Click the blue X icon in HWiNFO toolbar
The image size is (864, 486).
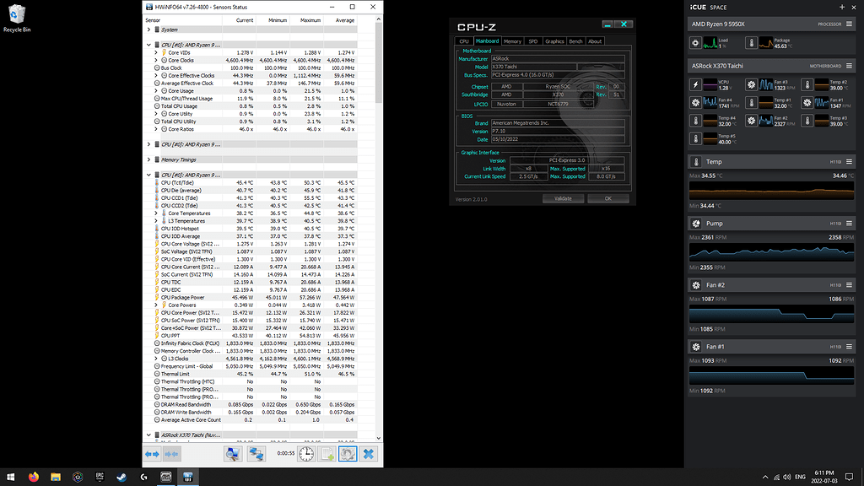point(369,454)
